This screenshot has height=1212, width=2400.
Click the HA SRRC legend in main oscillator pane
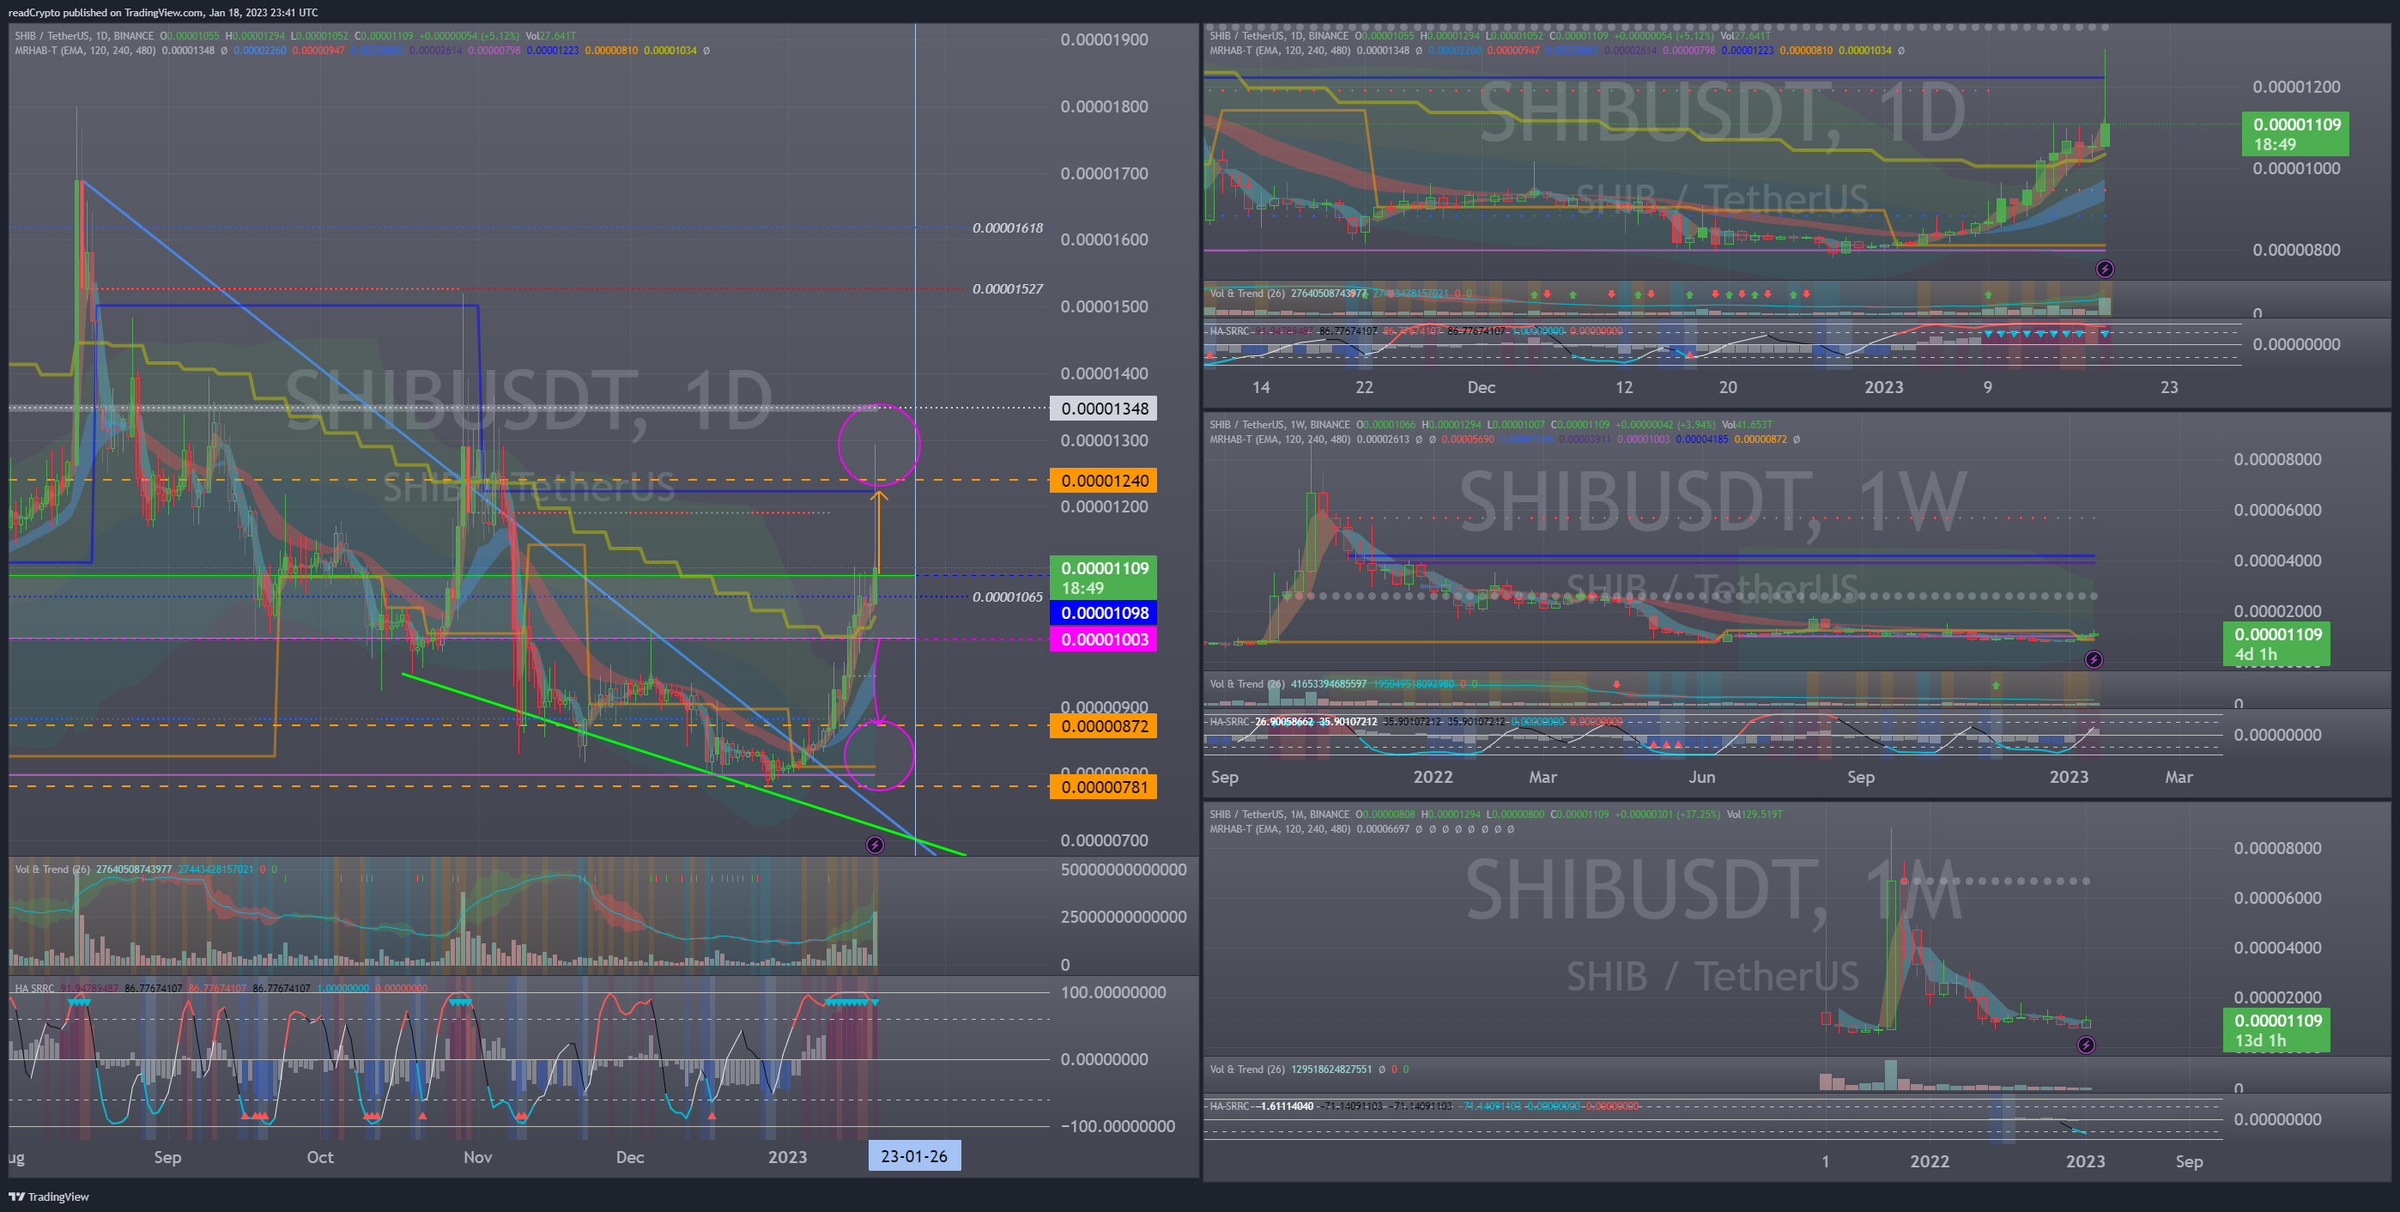pos(34,989)
